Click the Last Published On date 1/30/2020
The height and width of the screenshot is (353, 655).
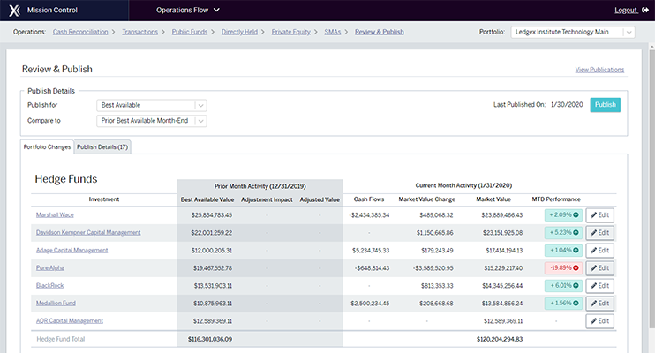point(567,105)
